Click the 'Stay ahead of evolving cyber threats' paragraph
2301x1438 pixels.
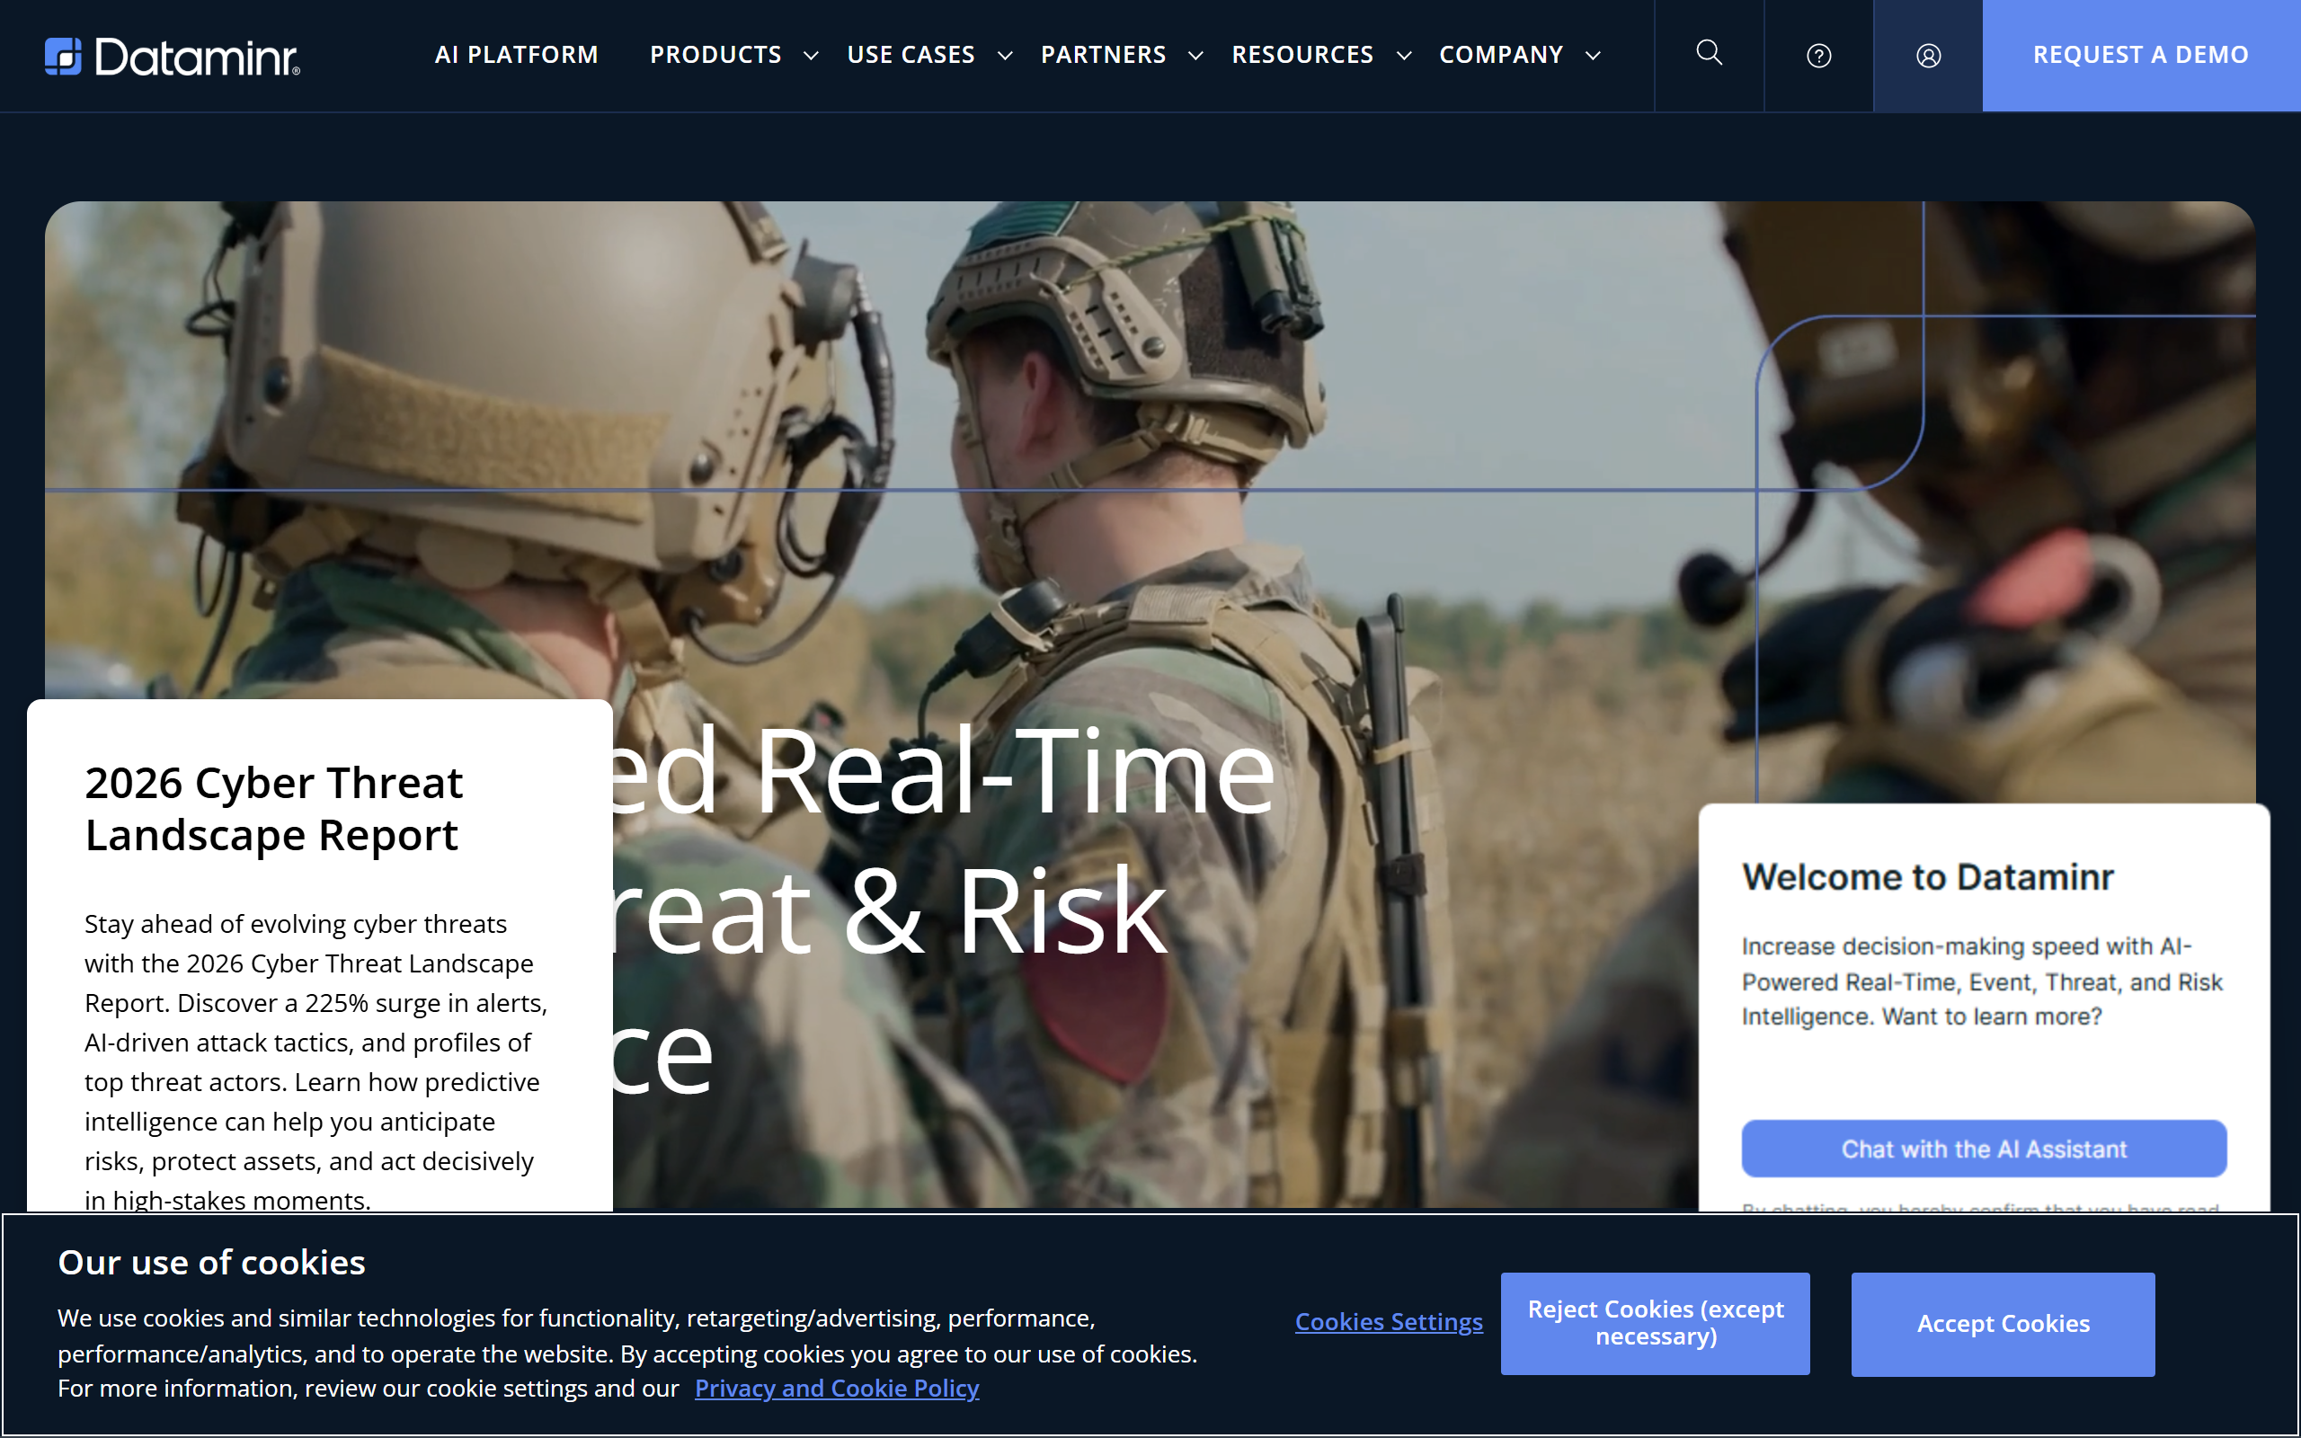[x=316, y=1062]
